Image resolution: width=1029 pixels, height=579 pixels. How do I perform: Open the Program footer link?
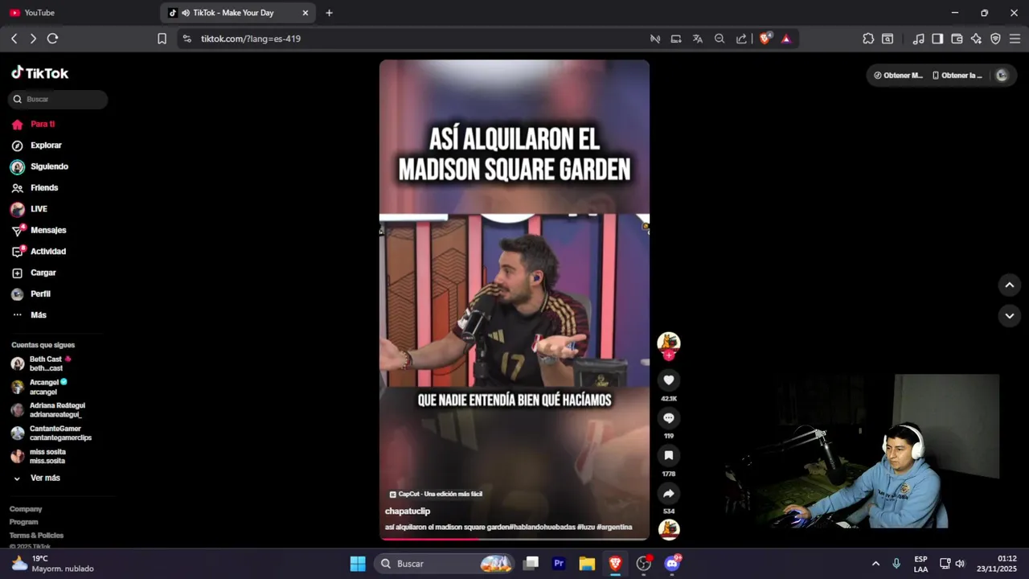pyautogui.click(x=24, y=522)
